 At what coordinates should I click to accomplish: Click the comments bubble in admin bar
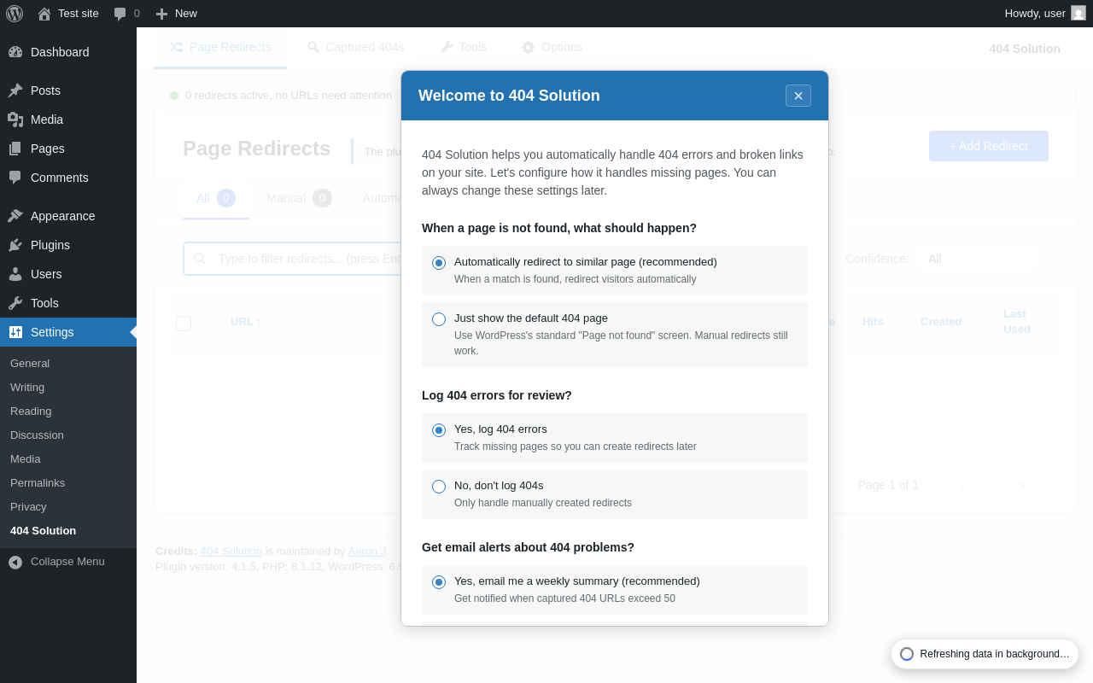(120, 14)
